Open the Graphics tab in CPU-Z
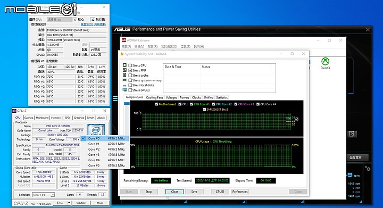The image size is (383, 208). [x=79, y=118]
